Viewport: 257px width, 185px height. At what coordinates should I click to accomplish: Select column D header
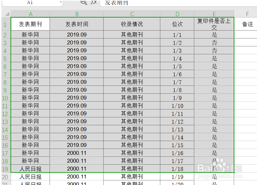coord(177,14)
